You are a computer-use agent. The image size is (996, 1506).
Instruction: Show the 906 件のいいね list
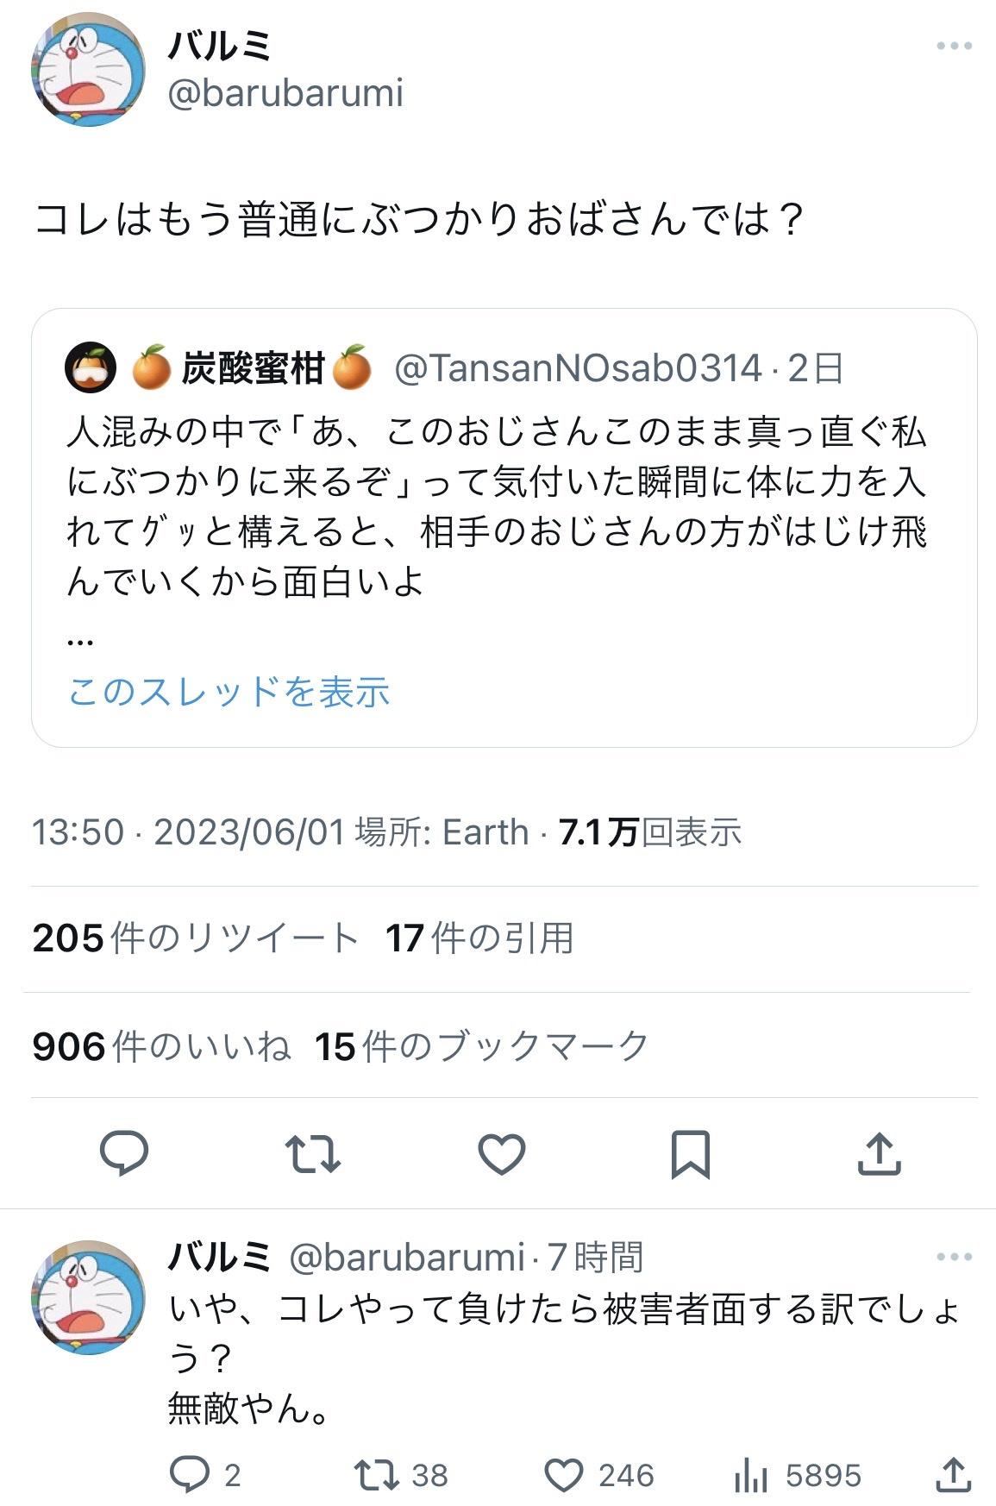click(161, 1046)
